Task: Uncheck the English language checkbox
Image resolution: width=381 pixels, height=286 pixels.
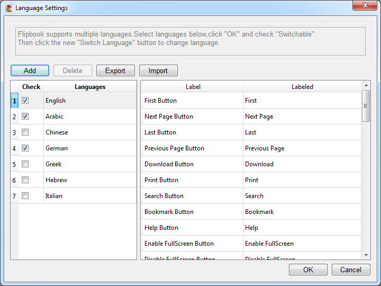Action: (x=25, y=101)
